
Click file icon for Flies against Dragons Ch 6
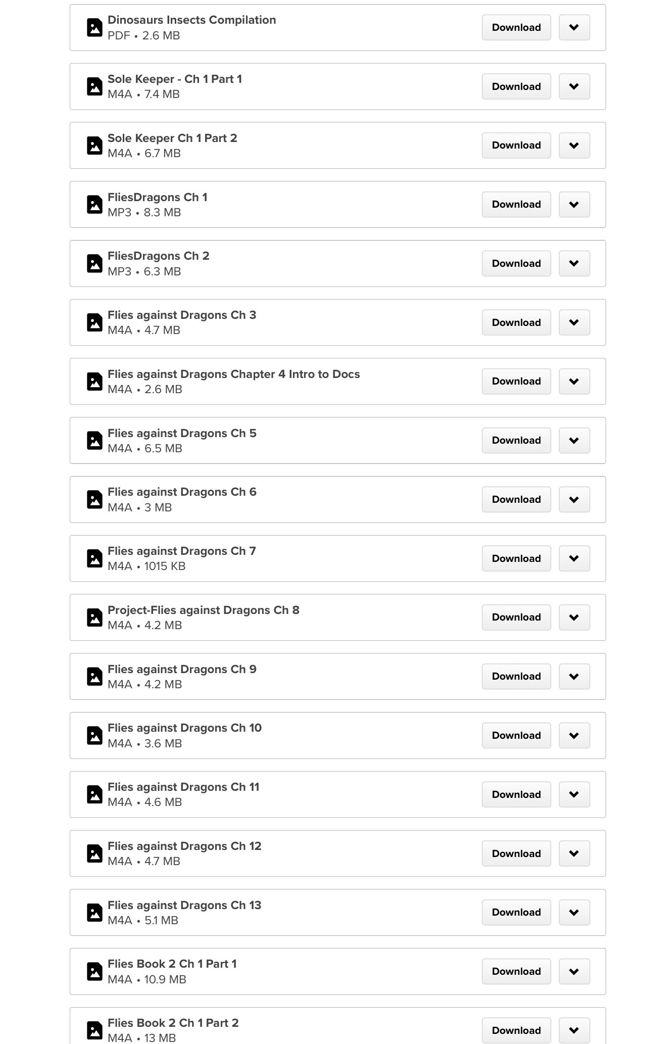point(94,499)
